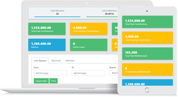Switch to the Members tab

click(x=70, y=61)
